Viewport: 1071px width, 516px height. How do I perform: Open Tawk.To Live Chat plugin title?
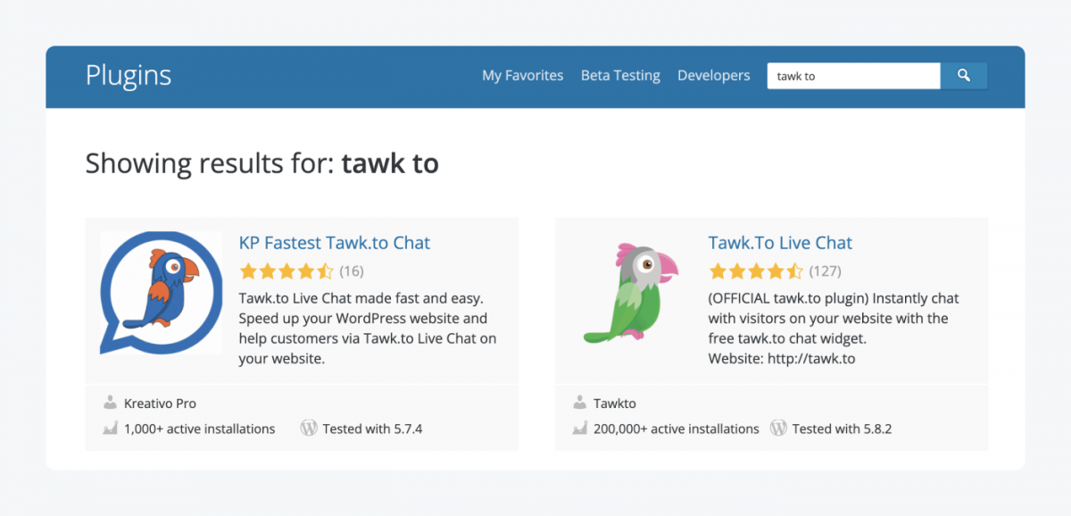780,243
